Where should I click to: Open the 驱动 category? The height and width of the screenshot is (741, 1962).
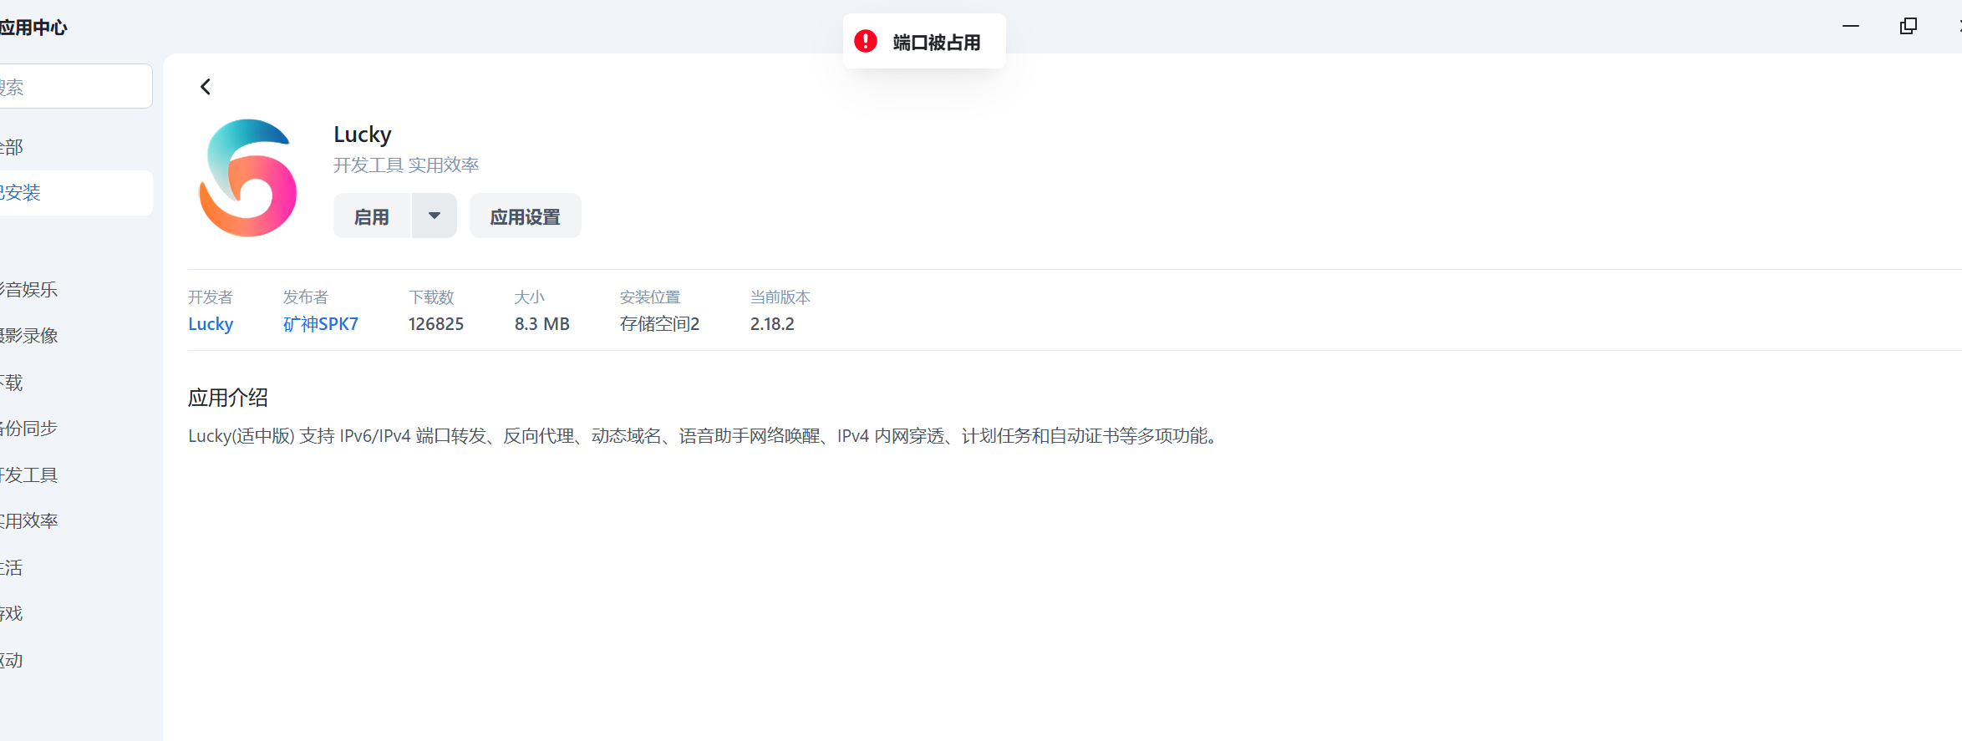coord(12,661)
